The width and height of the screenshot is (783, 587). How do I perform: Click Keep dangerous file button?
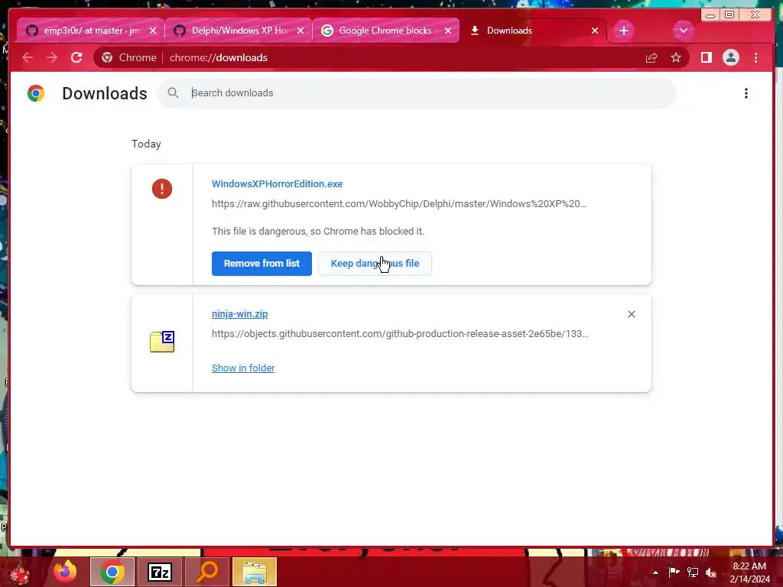pos(375,264)
